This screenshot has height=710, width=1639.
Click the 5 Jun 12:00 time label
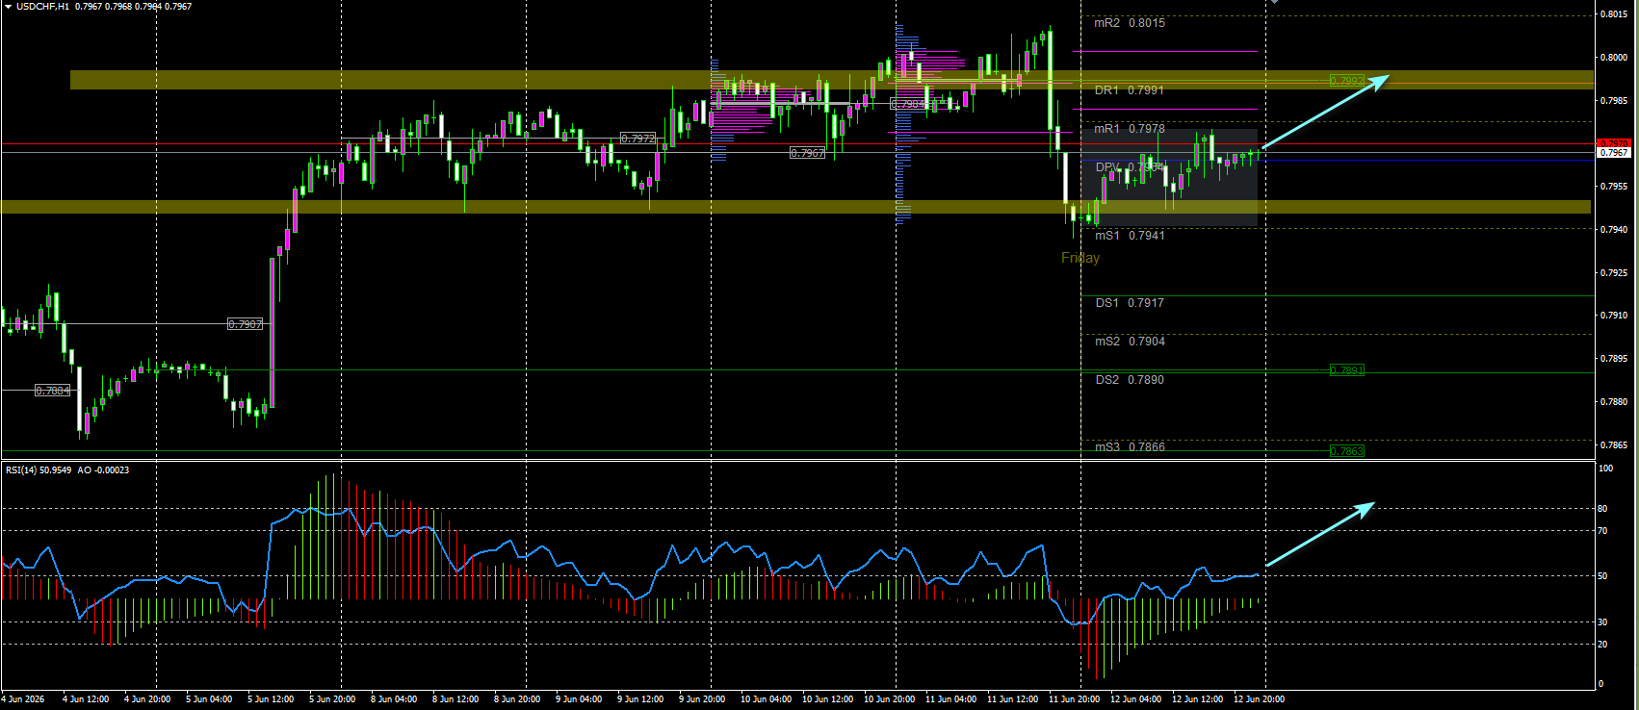271,699
